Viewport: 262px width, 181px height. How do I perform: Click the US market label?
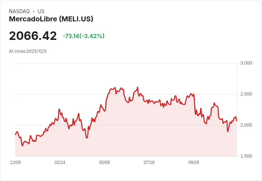[x=41, y=11]
